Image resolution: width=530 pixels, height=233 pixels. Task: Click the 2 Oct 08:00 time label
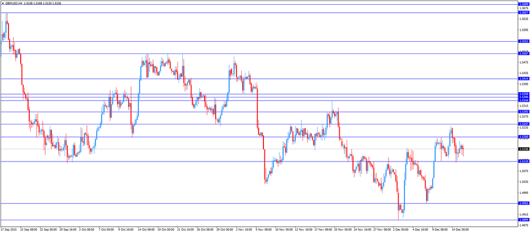pos(86,229)
